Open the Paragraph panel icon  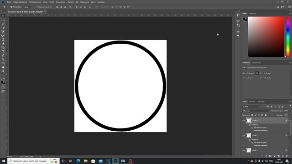click(238, 36)
